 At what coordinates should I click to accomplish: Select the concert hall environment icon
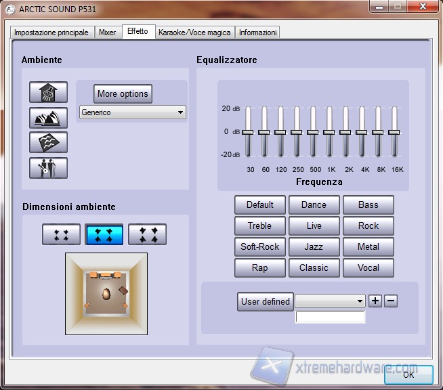49,118
